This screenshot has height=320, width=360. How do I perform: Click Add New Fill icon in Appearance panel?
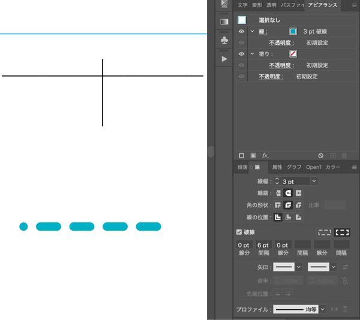[x=253, y=156]
